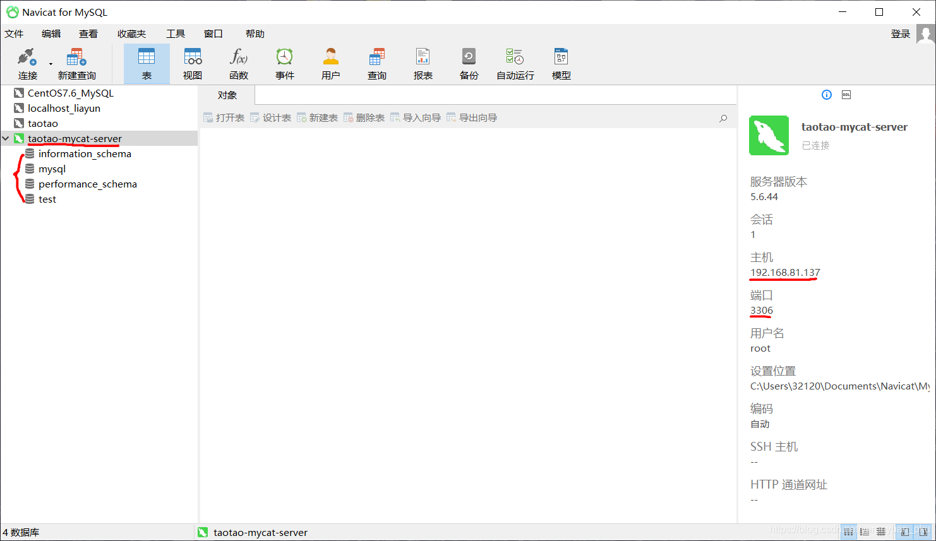This screenshot has width=936, height=541.
Task: Click the 打开表 (Open Table) button
Action: 224,118
